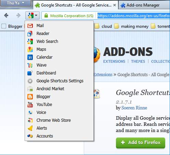The height and width of the screenshot is (155, 170).
Task: Open the torrent bookmarks folder
Action: [x=160, y=26]
